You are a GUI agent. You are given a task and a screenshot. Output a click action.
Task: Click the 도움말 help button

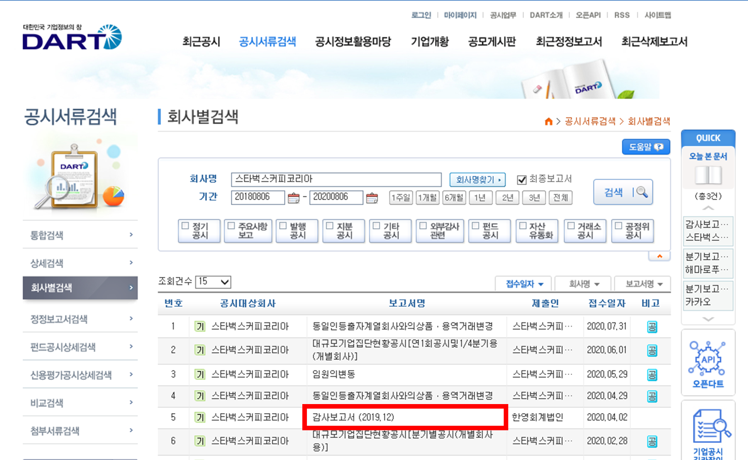(x=646, y=147)
